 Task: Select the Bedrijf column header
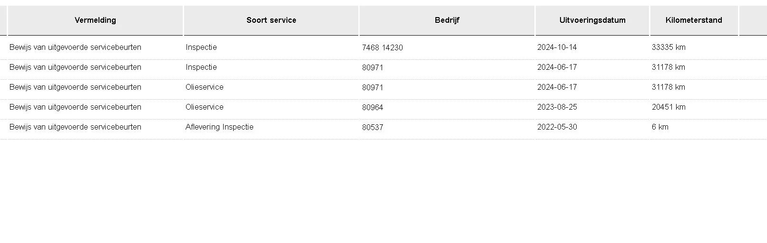(447, 20)
